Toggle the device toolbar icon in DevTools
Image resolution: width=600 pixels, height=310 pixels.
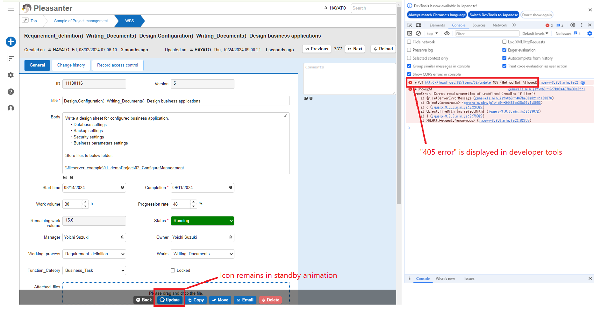(418, 25)
